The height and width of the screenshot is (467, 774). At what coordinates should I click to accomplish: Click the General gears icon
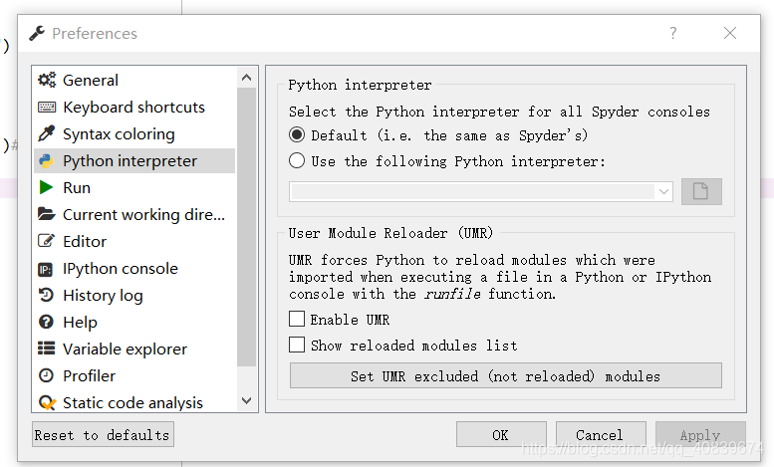coord(46,81)
